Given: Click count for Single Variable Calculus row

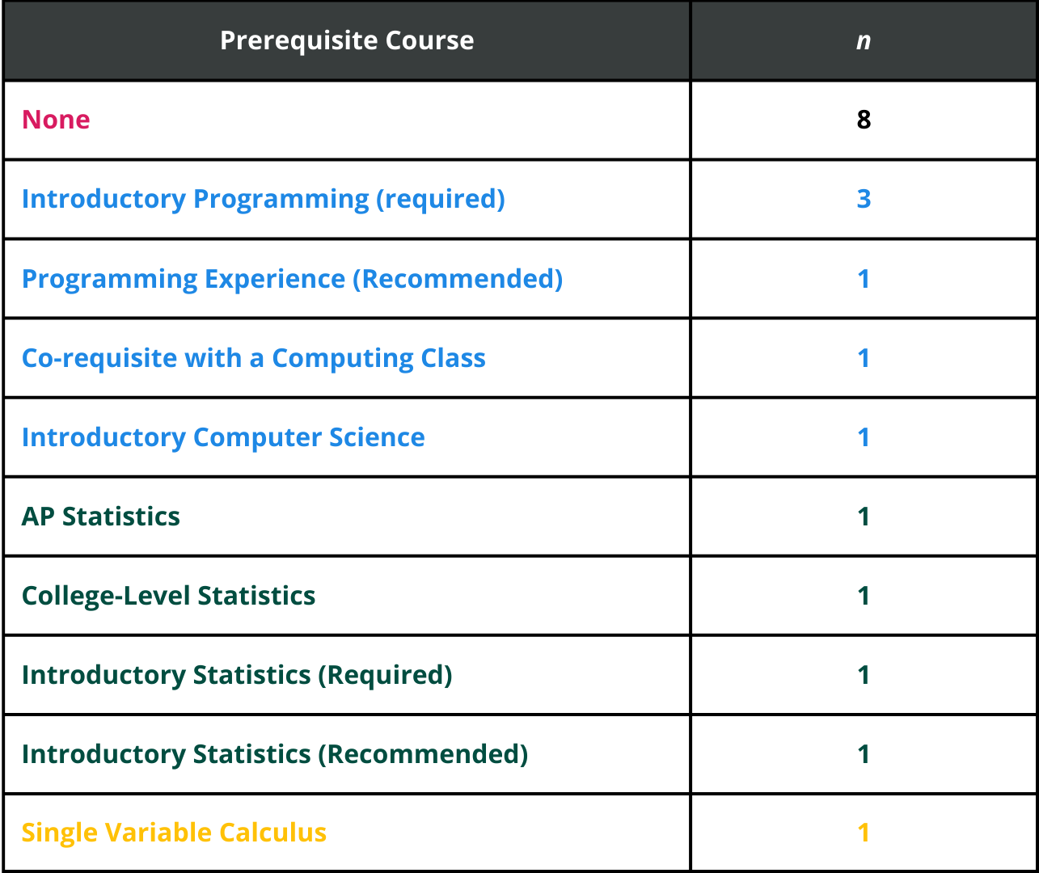Looking at the screenshot, I should [x=864, y=833].
